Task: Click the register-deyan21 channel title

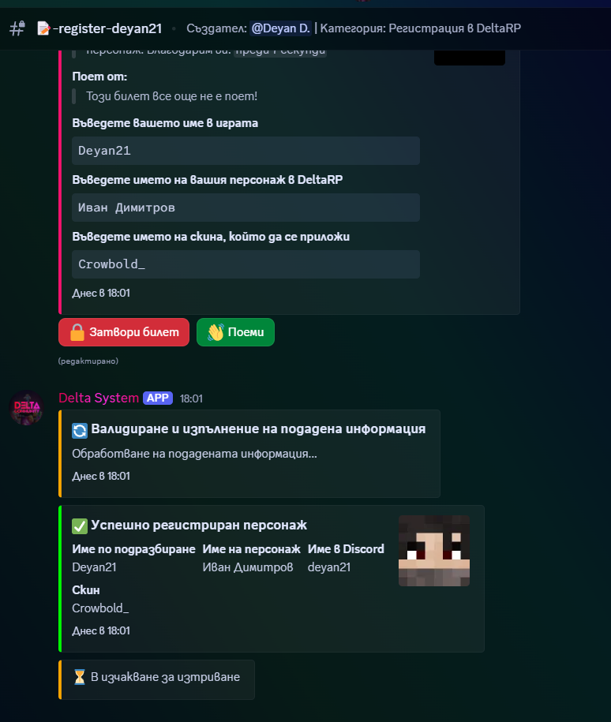Action: point(107,28)
